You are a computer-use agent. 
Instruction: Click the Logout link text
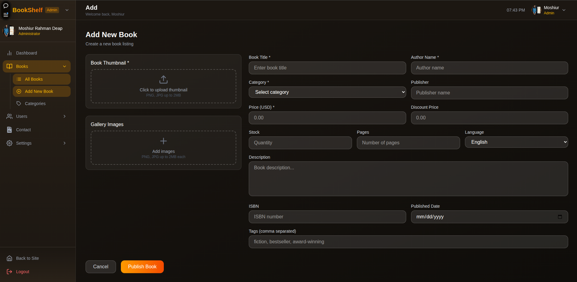(23, 272)
